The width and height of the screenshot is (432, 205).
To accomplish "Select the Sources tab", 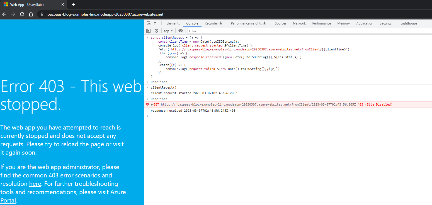I will click(280, 23).
